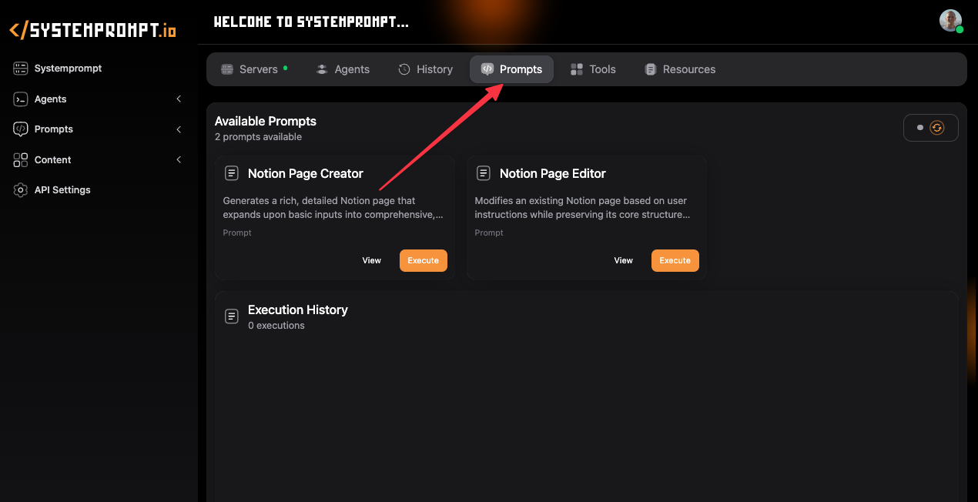Click the Prompts speech-bubble icon in sidebar
The image size is (978, 502).
pos(21,129)
